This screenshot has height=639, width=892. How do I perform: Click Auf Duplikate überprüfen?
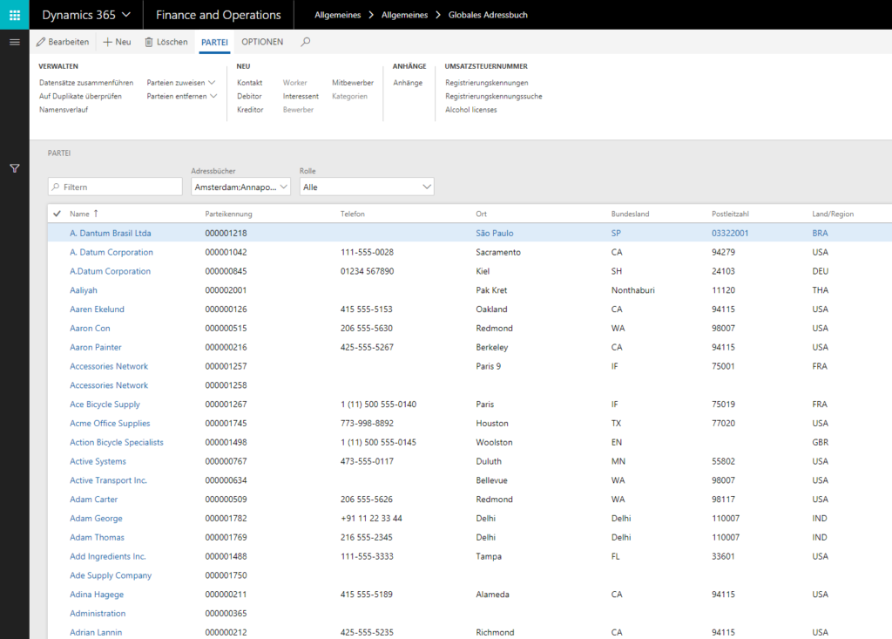tap(80, 96)
